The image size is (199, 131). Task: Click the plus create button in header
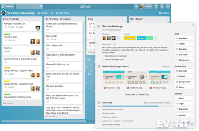pyautogui.click(x=136, y=6)
